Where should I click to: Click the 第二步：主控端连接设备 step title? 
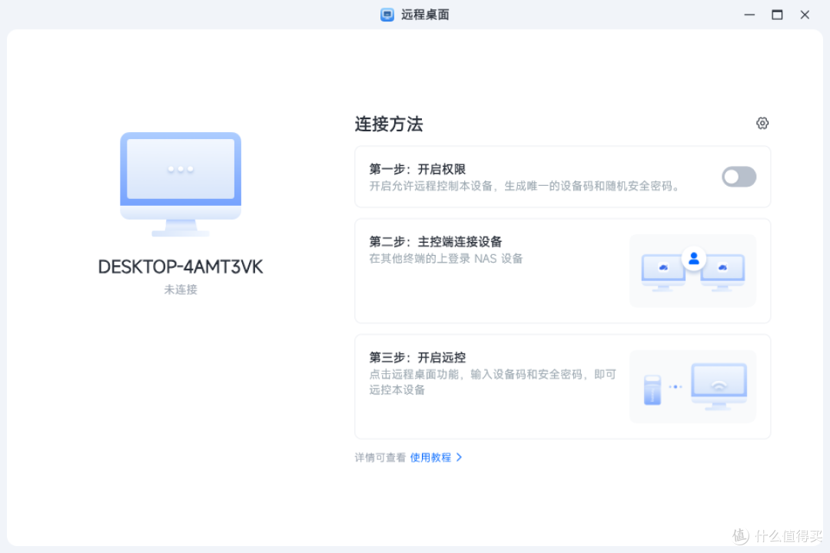435,242
